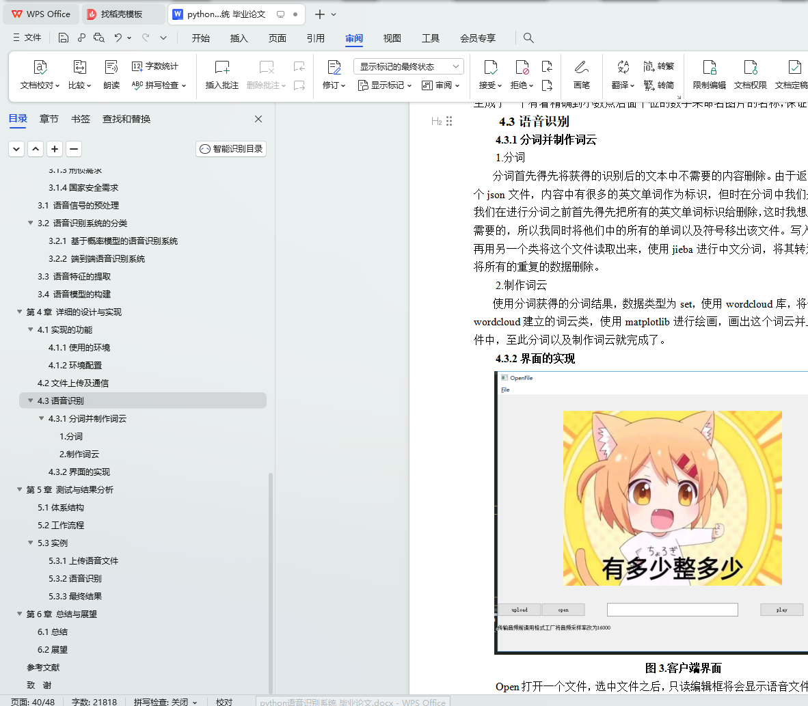The height and width of the screenshot is (706, 808).
Task: Switch to 章节 tab in navigation pane
Action: point(49,119)
